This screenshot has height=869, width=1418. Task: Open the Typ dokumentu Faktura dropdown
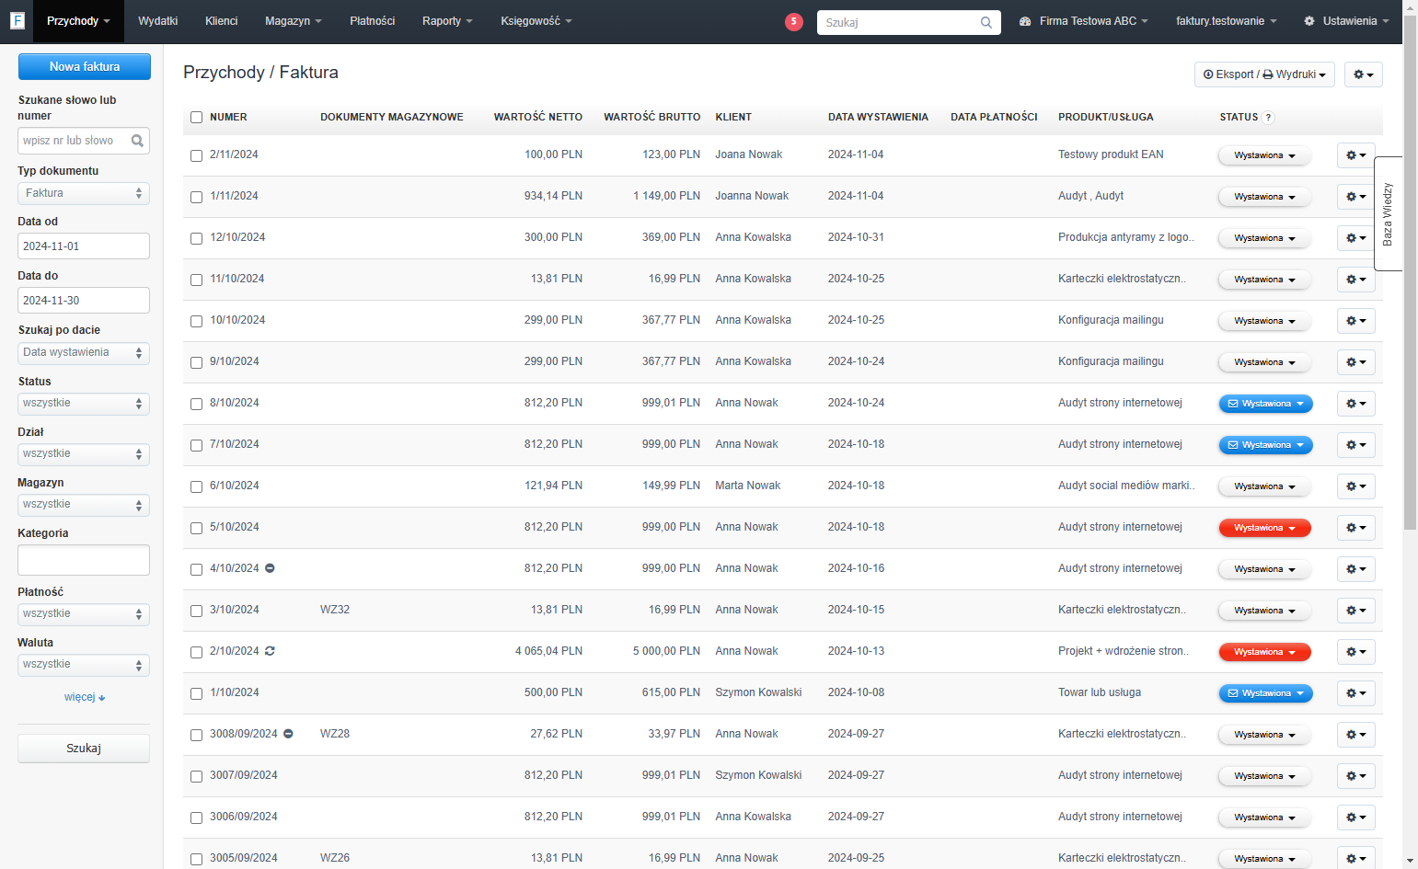pyautogui.click(x=84, y=193)
